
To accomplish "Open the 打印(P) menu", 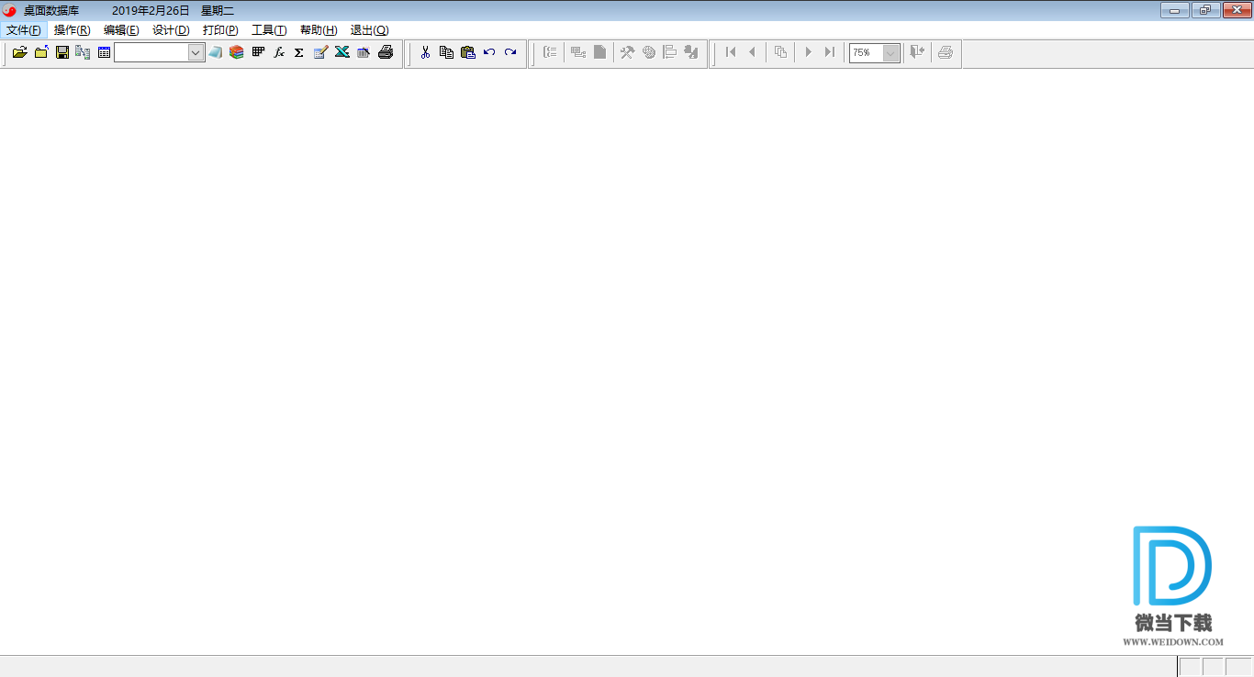I will pos(220,30).
